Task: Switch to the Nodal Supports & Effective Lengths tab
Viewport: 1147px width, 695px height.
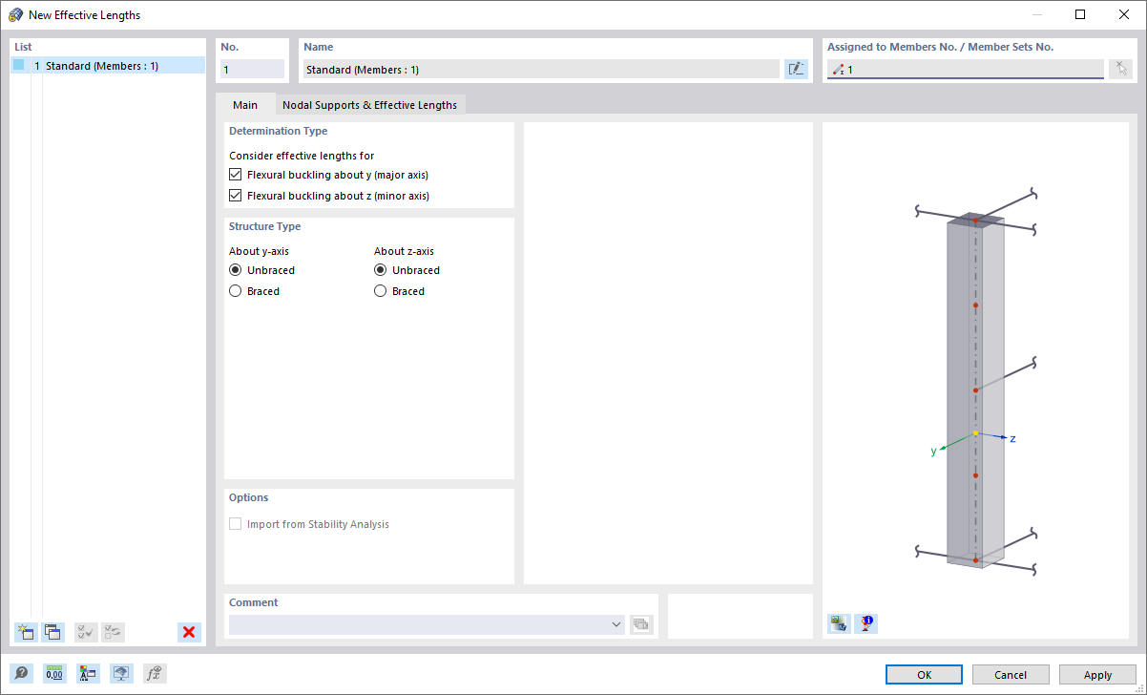Action: (370, 105)
